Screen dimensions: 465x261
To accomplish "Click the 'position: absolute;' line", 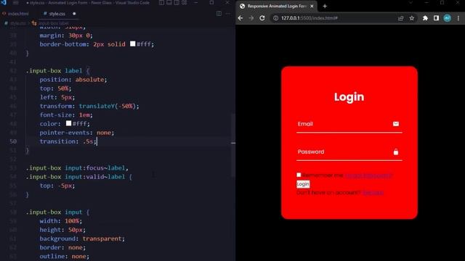I will [73, 80].
